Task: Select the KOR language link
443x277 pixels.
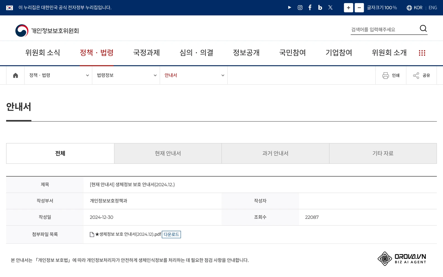Action: 418,8
